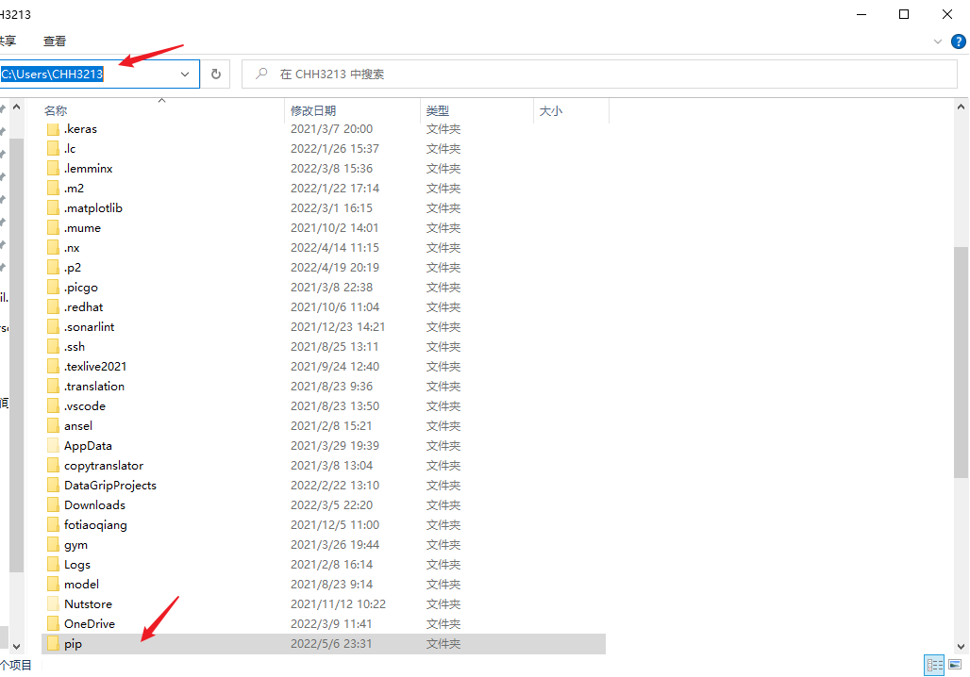Select the .sonarlint folder icon

pyautogui.click(x=54, y=327)
